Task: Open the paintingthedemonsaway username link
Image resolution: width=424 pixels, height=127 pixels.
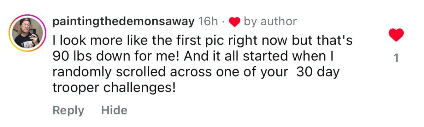Action: coord(123,22)
